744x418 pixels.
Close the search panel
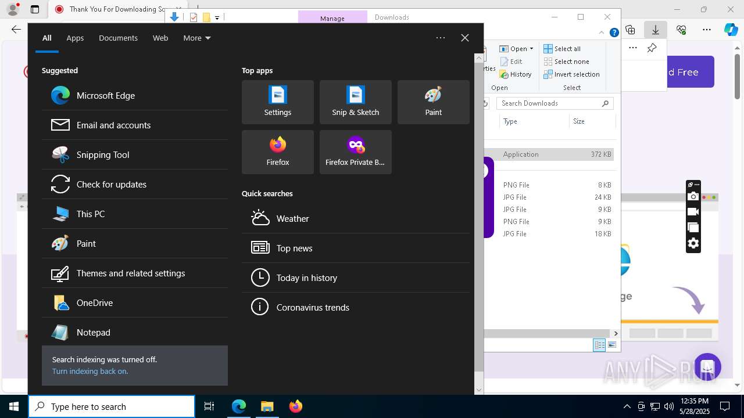pos(465,38)
